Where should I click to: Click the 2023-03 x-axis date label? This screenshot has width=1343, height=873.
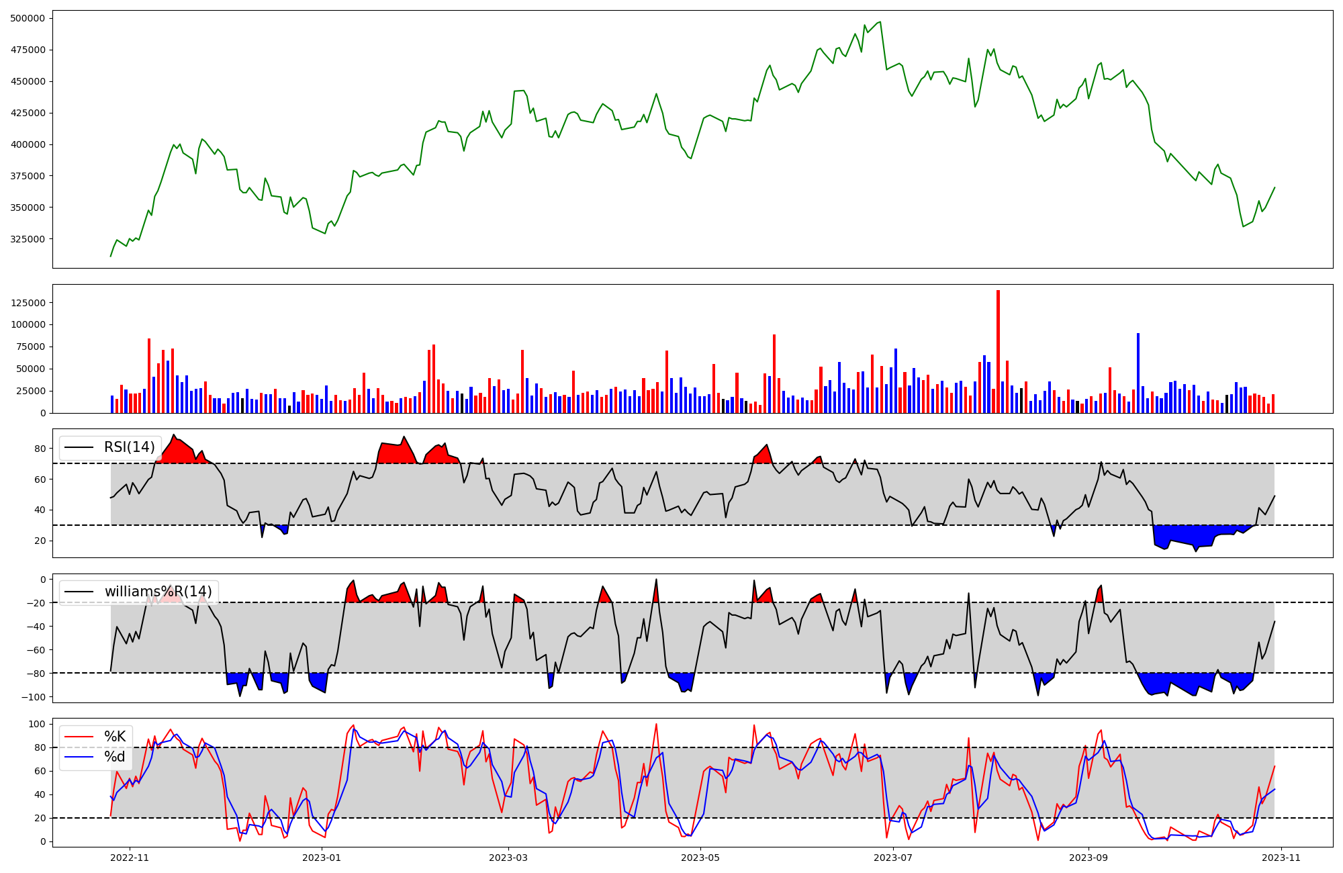(508, 858)
